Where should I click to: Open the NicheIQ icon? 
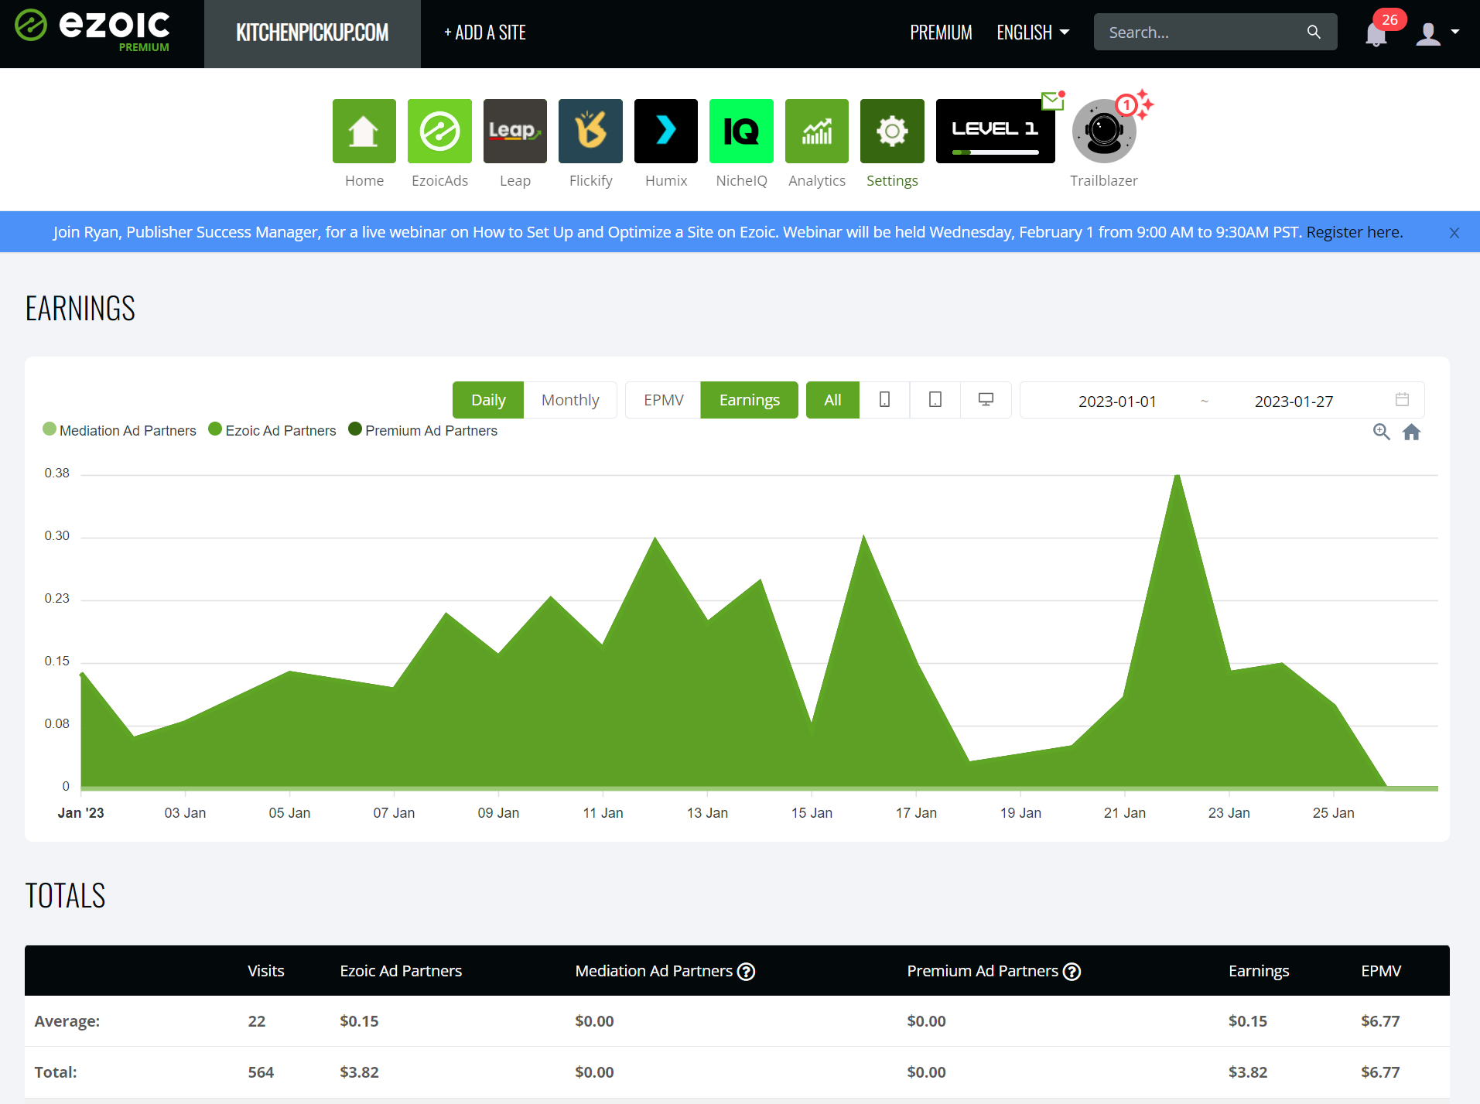(741, 131)
